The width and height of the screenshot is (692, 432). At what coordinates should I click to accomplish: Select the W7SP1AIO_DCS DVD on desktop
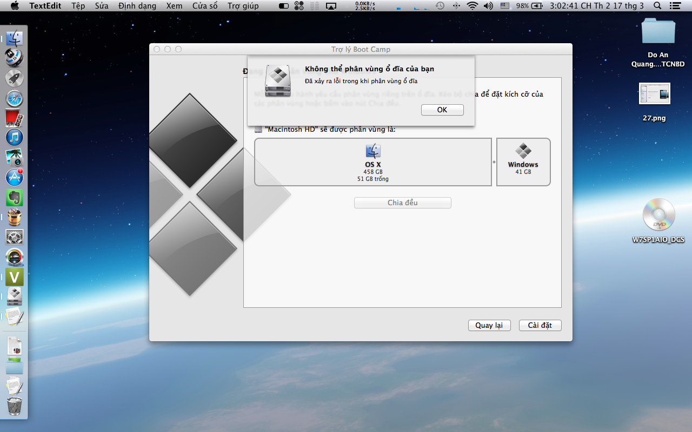click(658, 221)
